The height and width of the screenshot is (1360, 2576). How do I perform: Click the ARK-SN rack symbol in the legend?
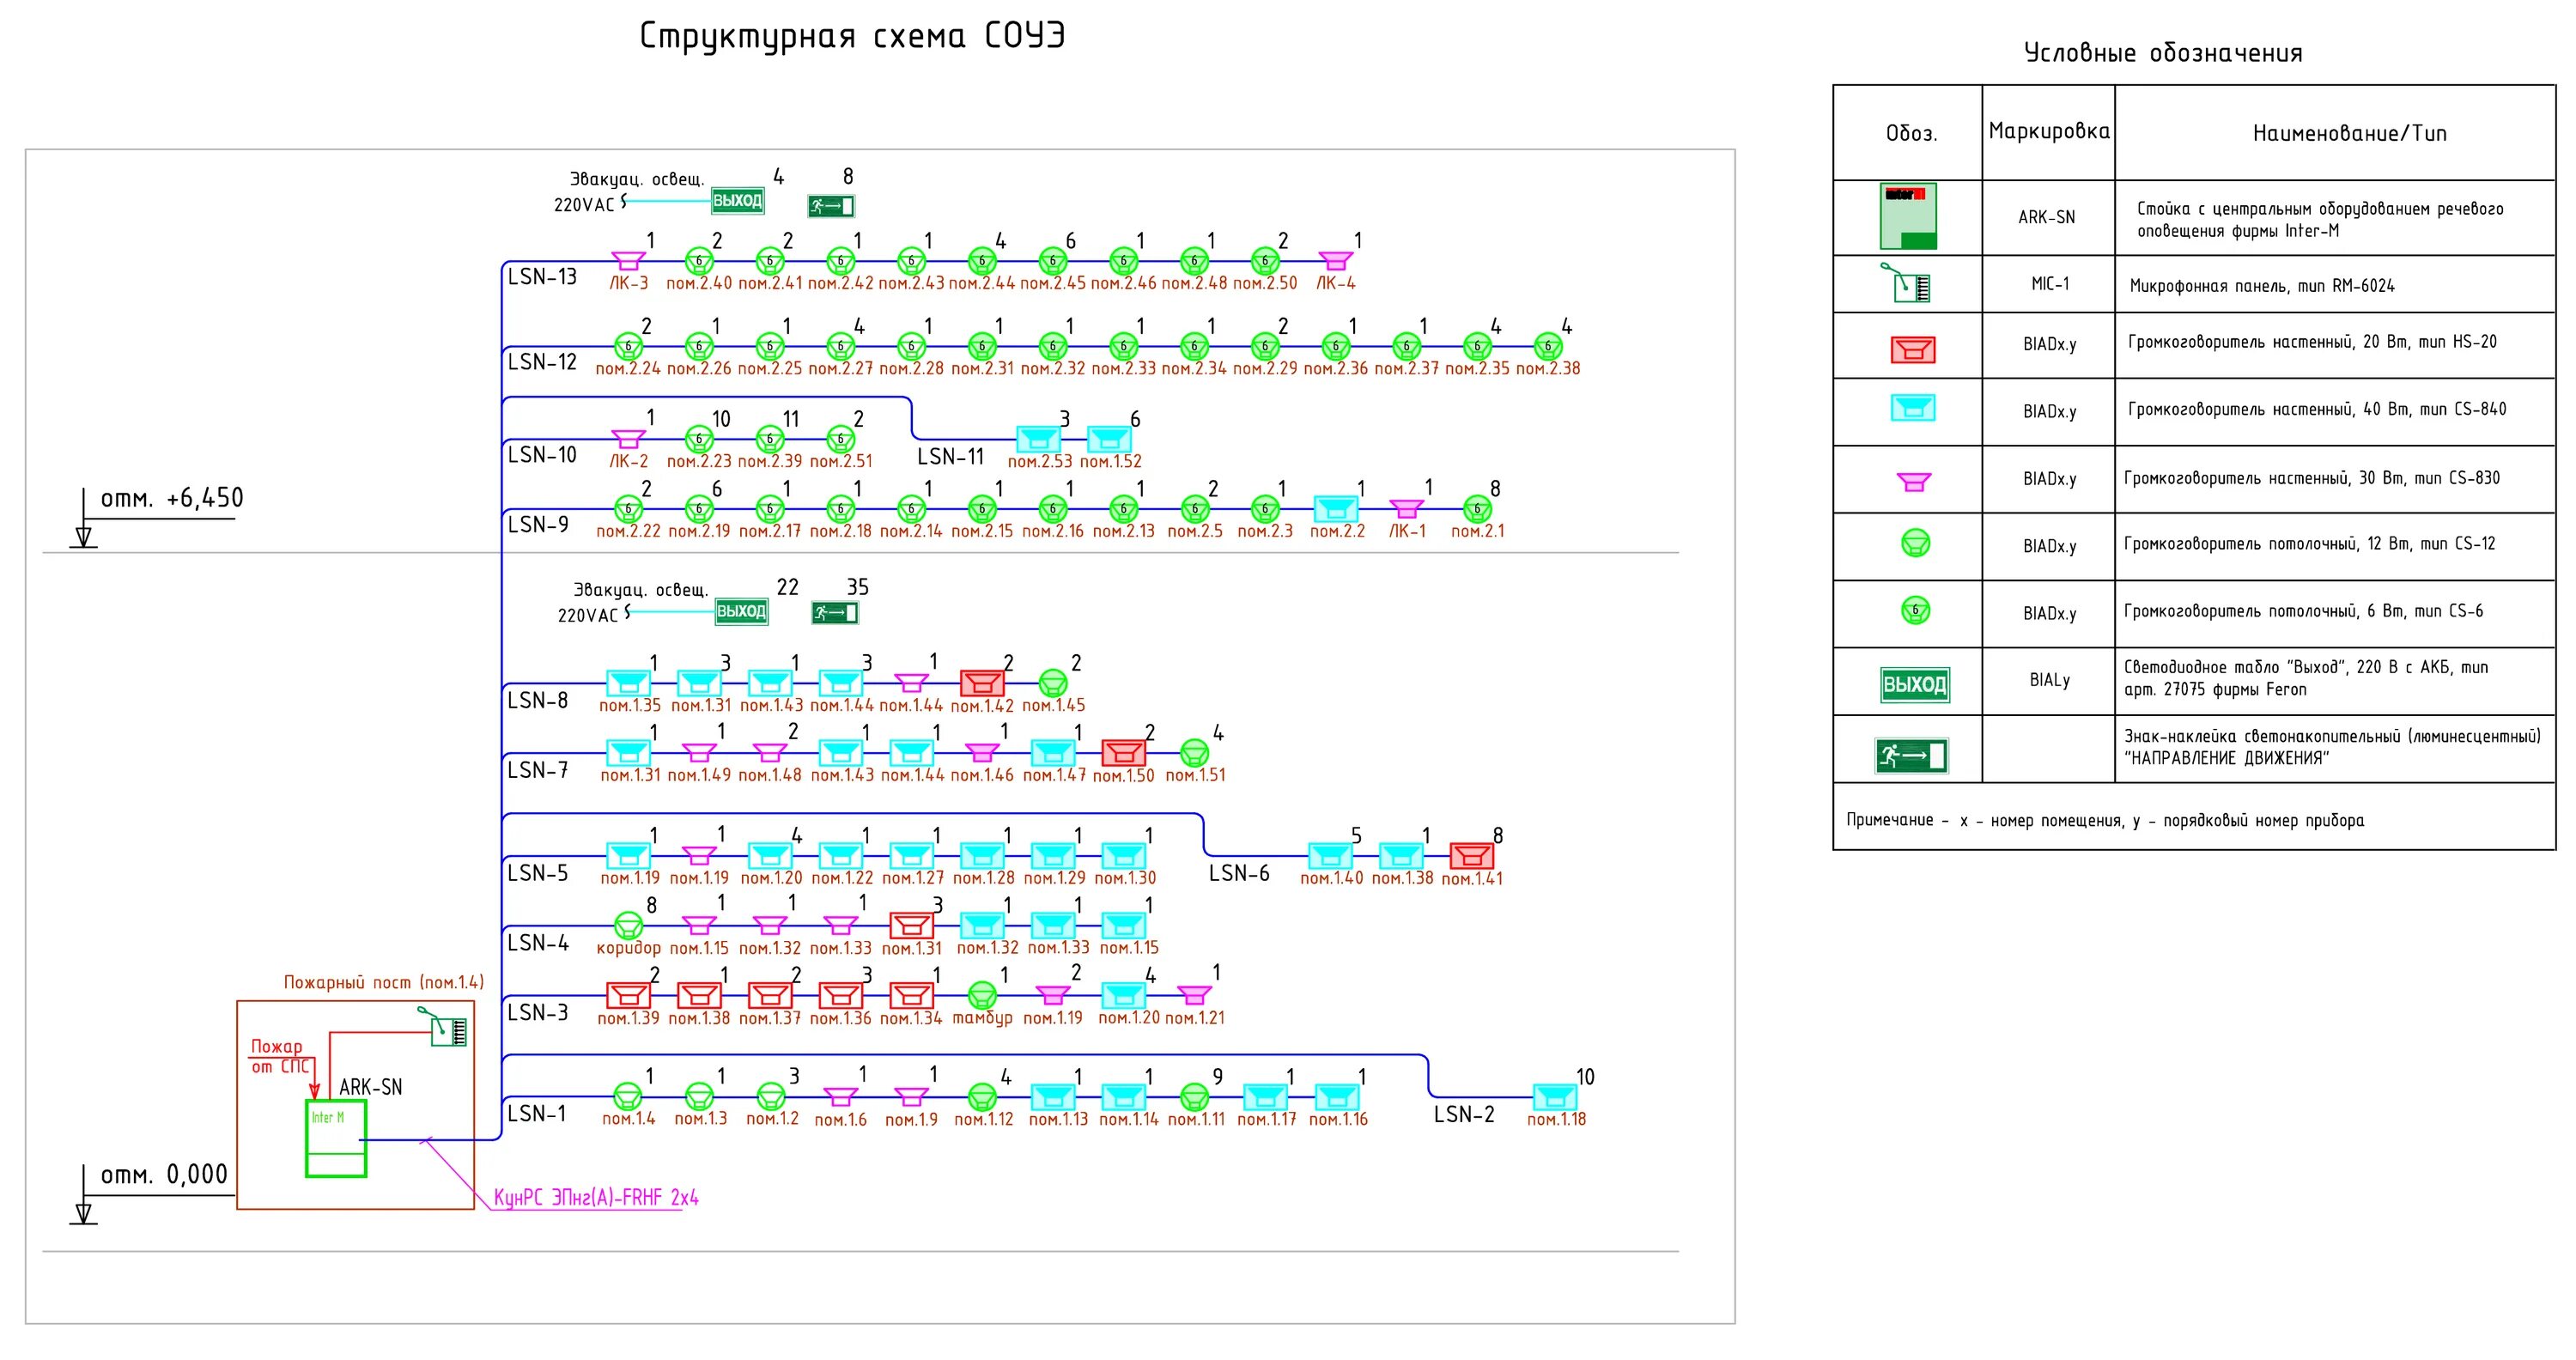1908,216
